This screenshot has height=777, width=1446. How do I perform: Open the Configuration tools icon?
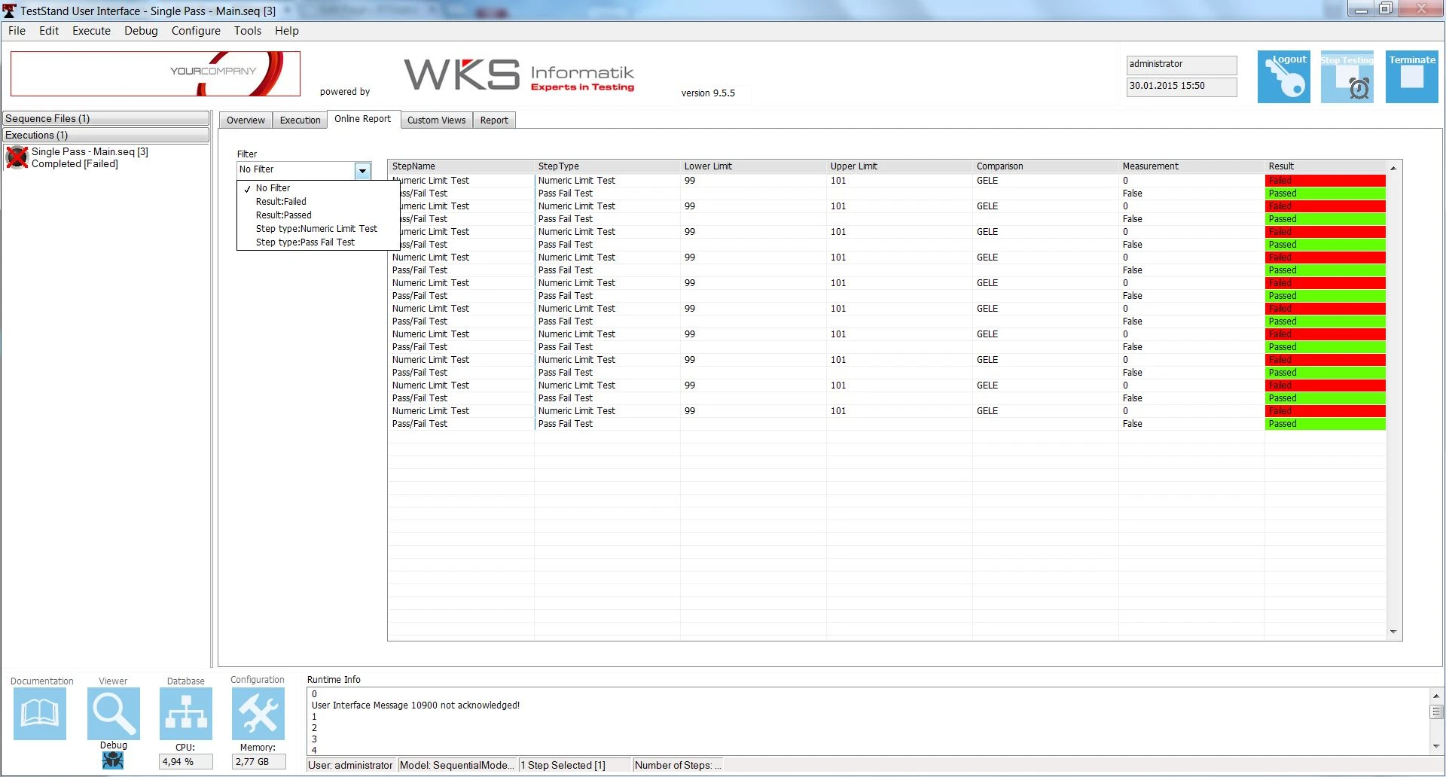pos(258,713)
